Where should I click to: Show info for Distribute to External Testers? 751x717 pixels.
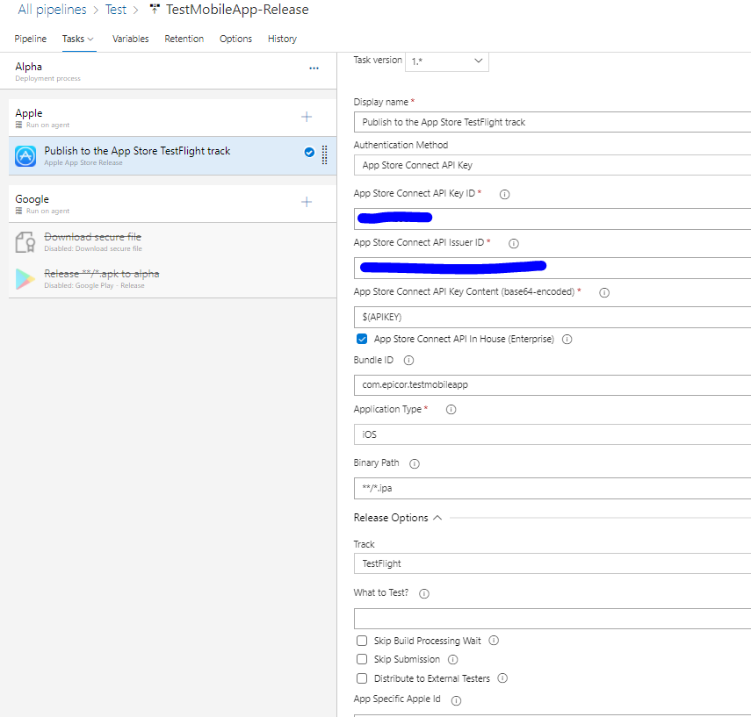click(502, 678)
